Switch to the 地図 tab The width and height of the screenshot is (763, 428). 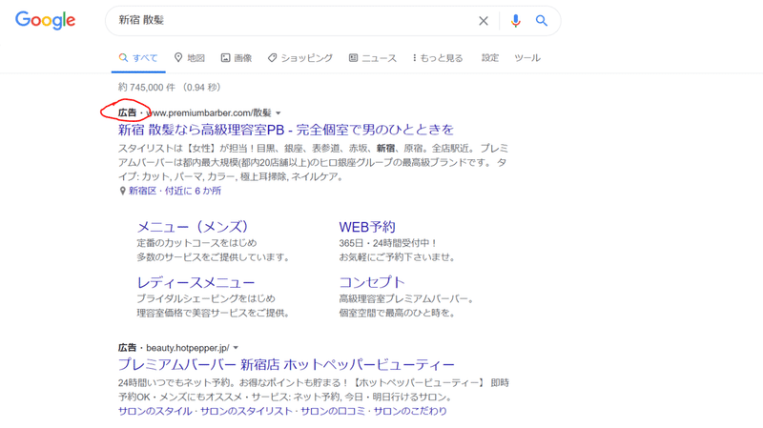tap(190, 58)
